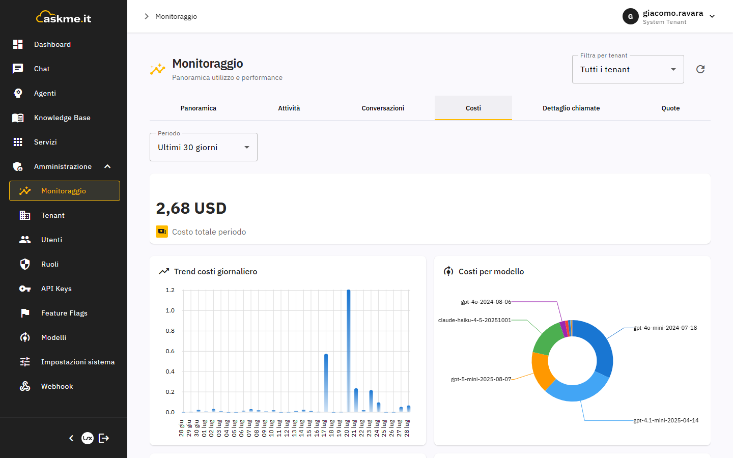
Task: Click the bar for 17 lug in trend chart
Action: (326, 383)
